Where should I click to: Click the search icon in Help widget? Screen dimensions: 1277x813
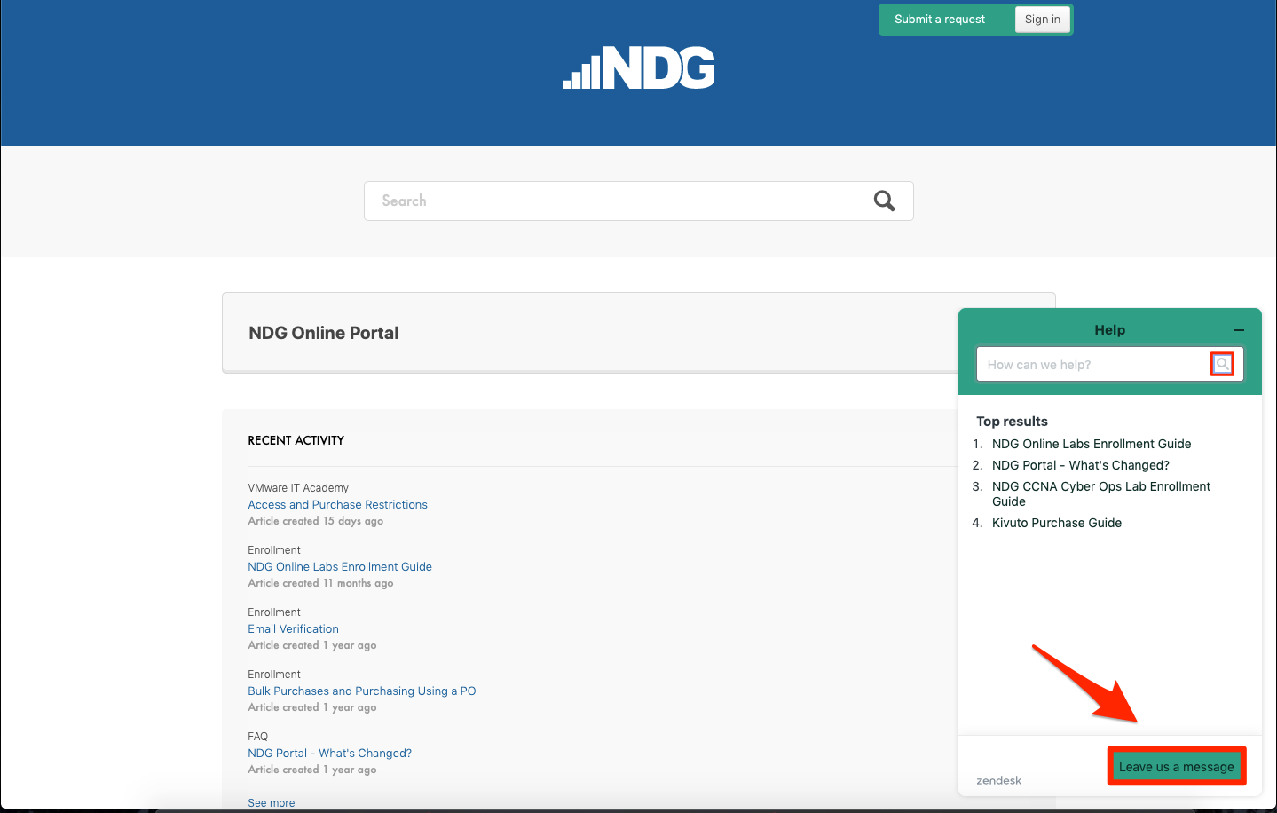click(1223, 364)
